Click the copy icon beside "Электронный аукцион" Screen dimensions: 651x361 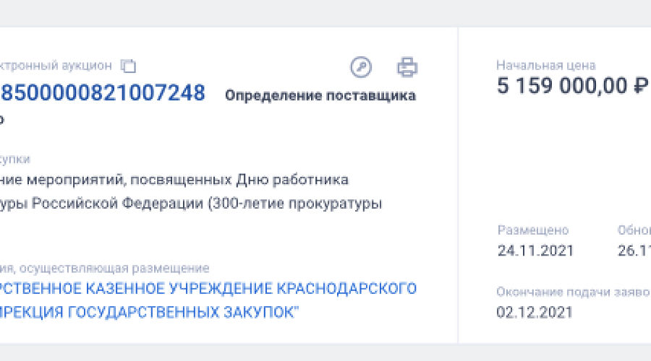coord(128,66)
